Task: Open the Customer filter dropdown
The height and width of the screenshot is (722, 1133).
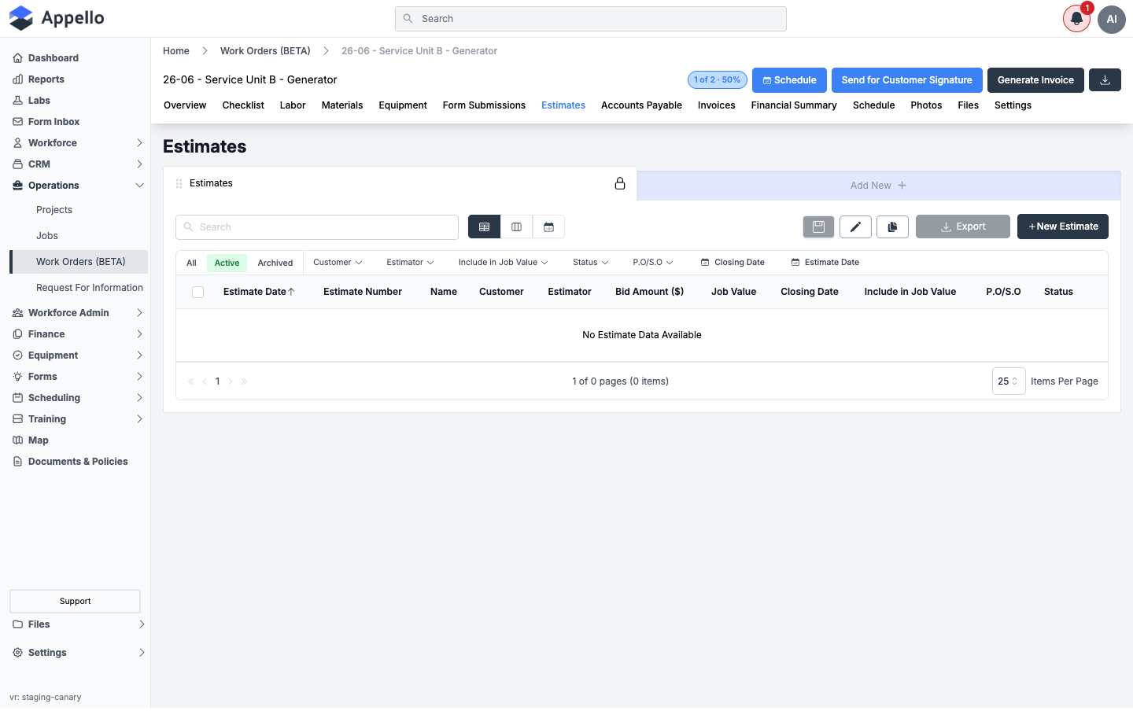Action: pyautogui.click(x=338, y=263)
